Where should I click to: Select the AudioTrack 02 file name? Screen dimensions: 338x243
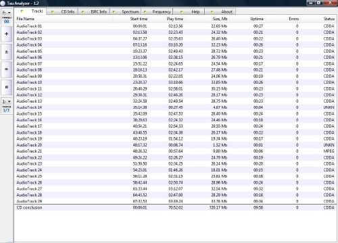click(x=29, y=32)
